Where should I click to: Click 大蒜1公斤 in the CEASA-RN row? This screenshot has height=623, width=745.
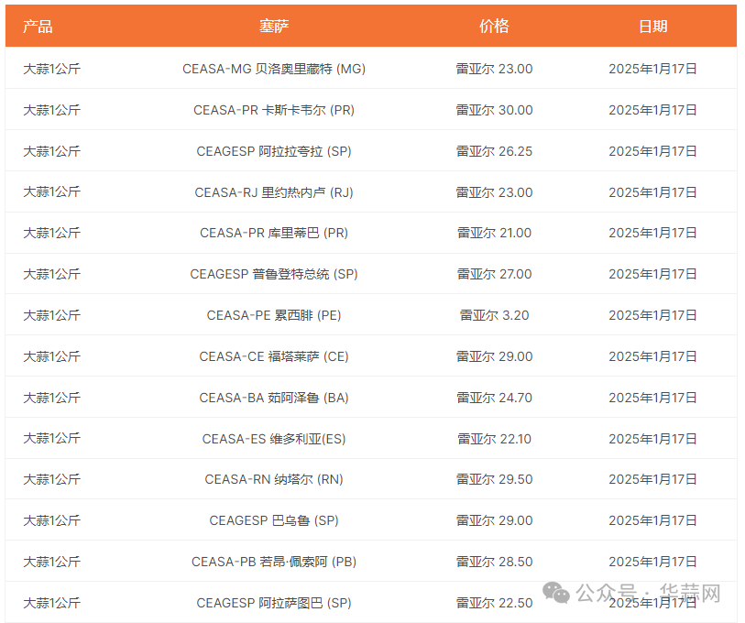(52, 479)
